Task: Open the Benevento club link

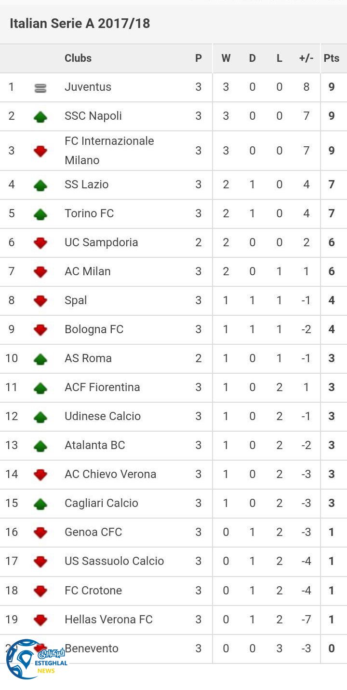Action: (92, 648)
